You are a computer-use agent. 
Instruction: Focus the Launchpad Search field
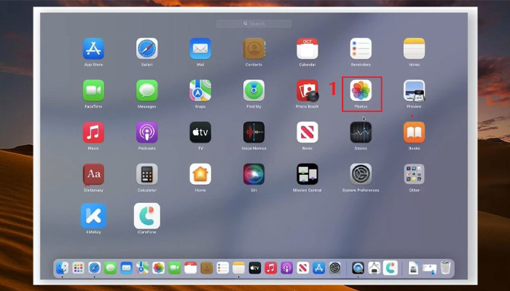pos(254,24)
